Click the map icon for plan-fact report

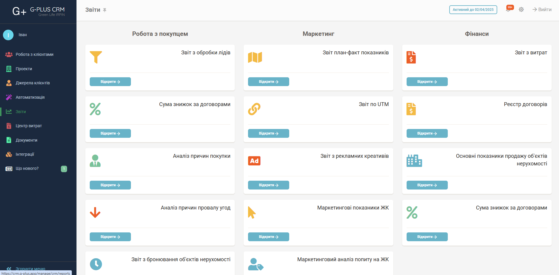[x=255, y=57]
